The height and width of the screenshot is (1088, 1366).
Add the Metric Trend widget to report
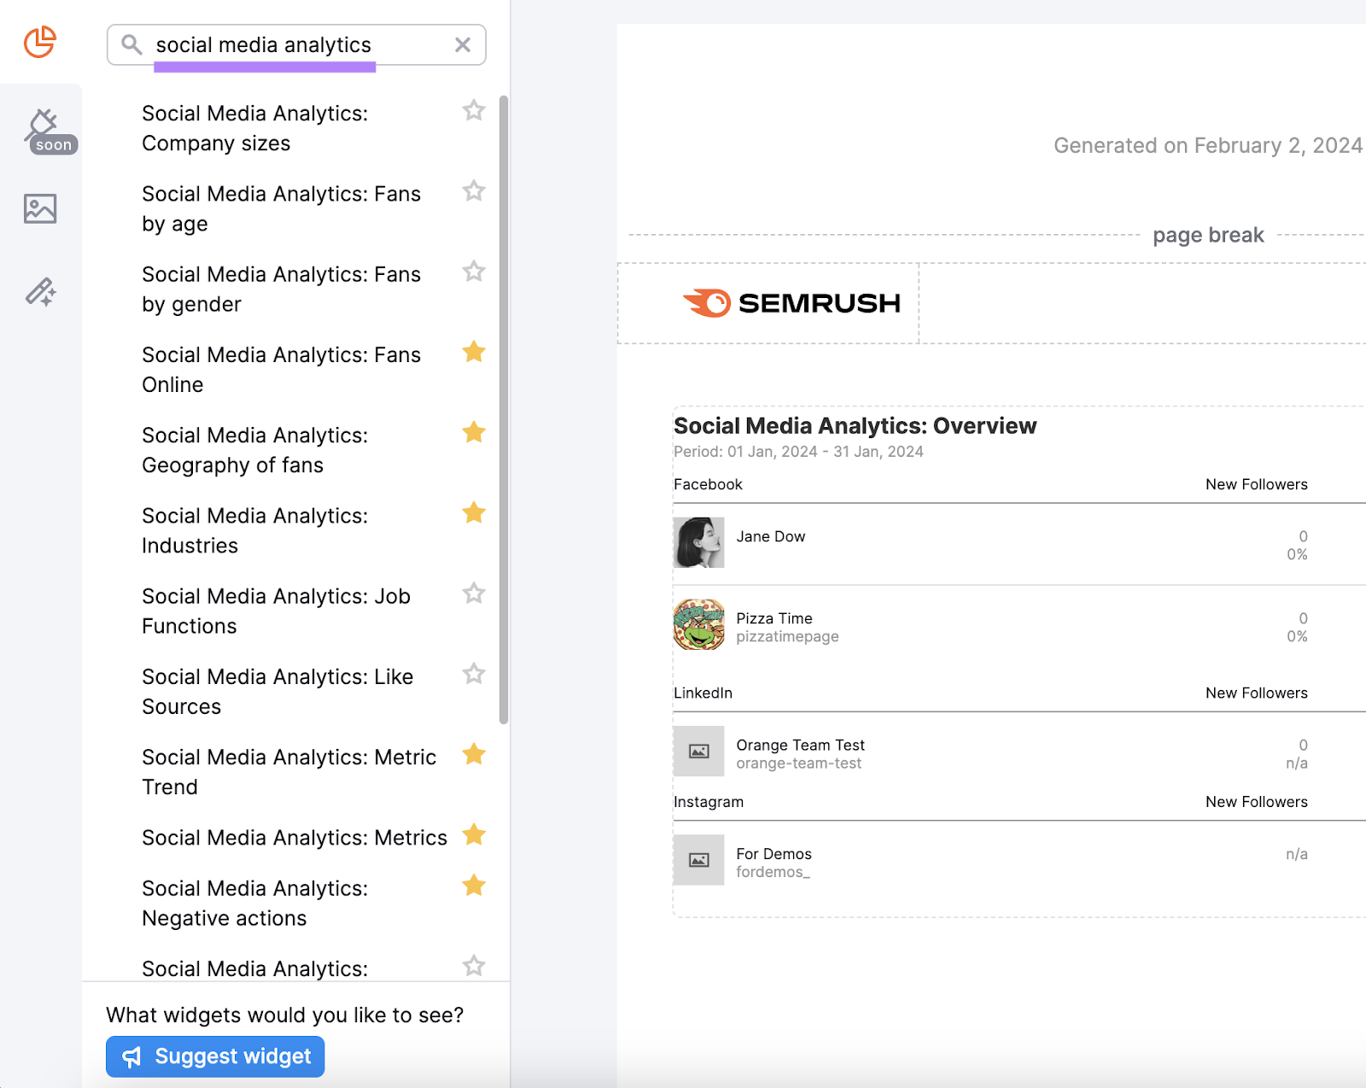289,772
